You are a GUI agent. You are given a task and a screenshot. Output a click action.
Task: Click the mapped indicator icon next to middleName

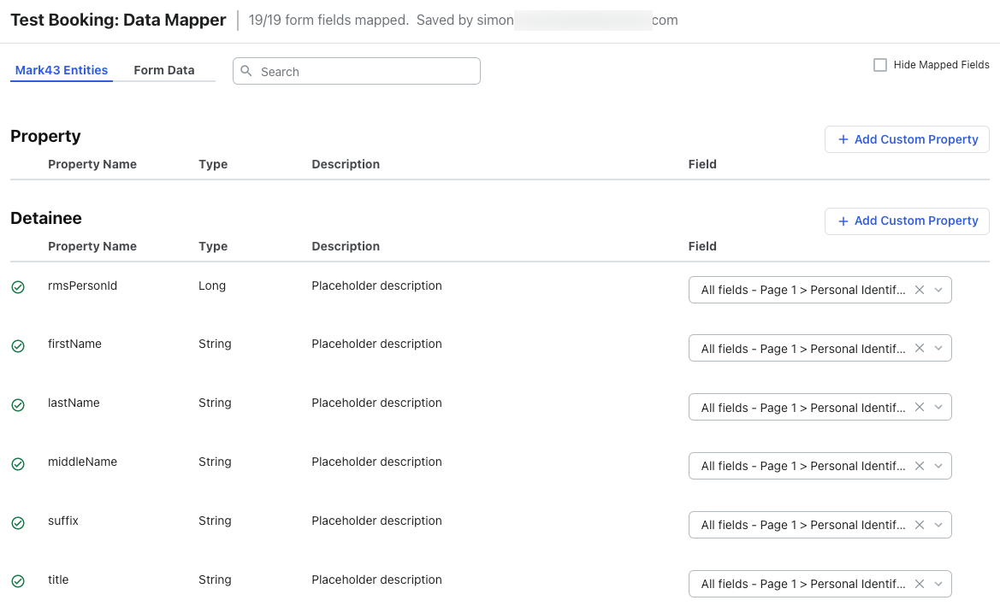click(17, 464)
